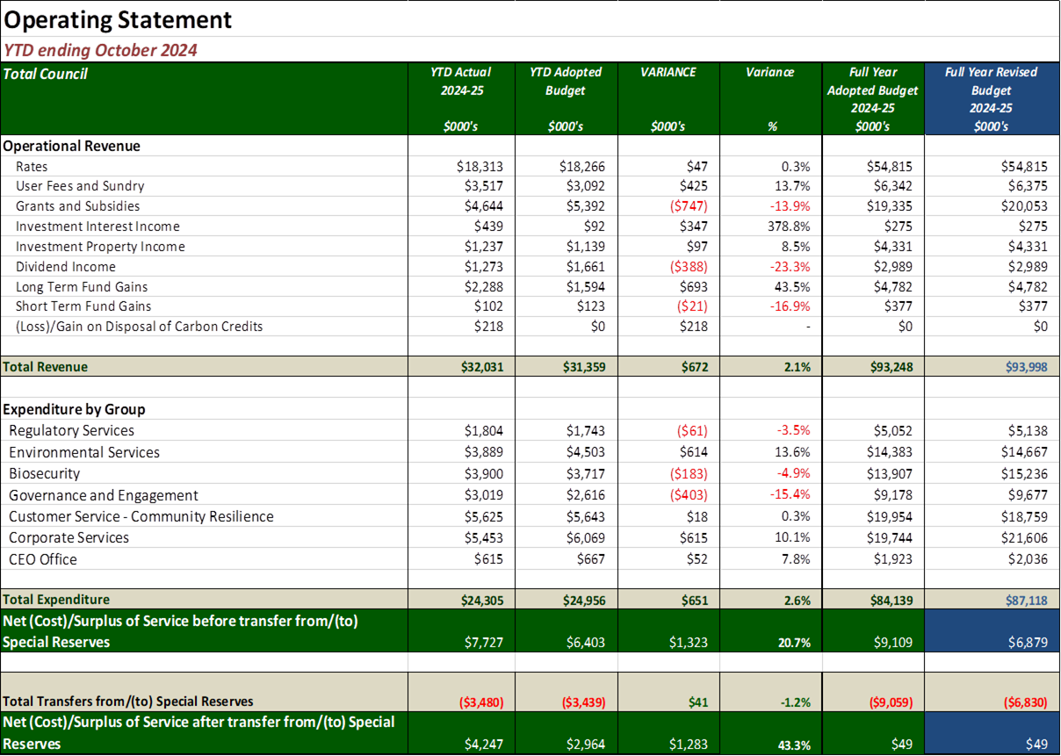Image resolution: width=1061 pixels, height=756 pixels.
Task: Select Regulatory Services variance ($61)
Action: pyautogui.click(x=691, y=431)
